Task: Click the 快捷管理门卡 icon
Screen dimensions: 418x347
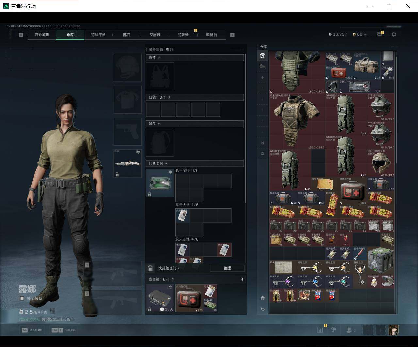Action: pos(150,268)
